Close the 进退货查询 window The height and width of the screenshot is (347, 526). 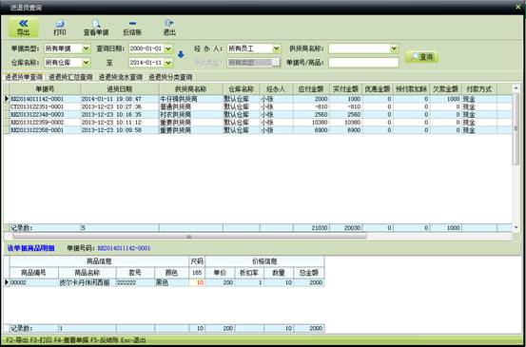pyautogui.click(x=518, y=7)
